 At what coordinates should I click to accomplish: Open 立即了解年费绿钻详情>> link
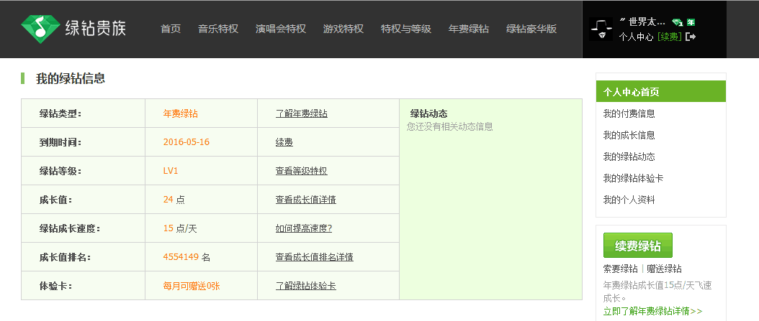[652, 312]
